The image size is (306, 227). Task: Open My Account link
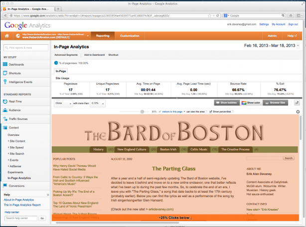click(x=279, y=24)
